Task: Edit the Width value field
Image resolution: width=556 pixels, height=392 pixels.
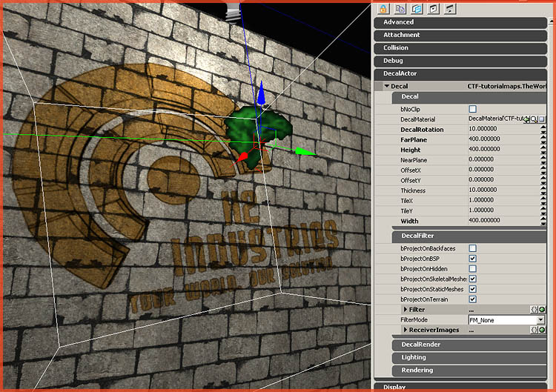Action: 503,221
